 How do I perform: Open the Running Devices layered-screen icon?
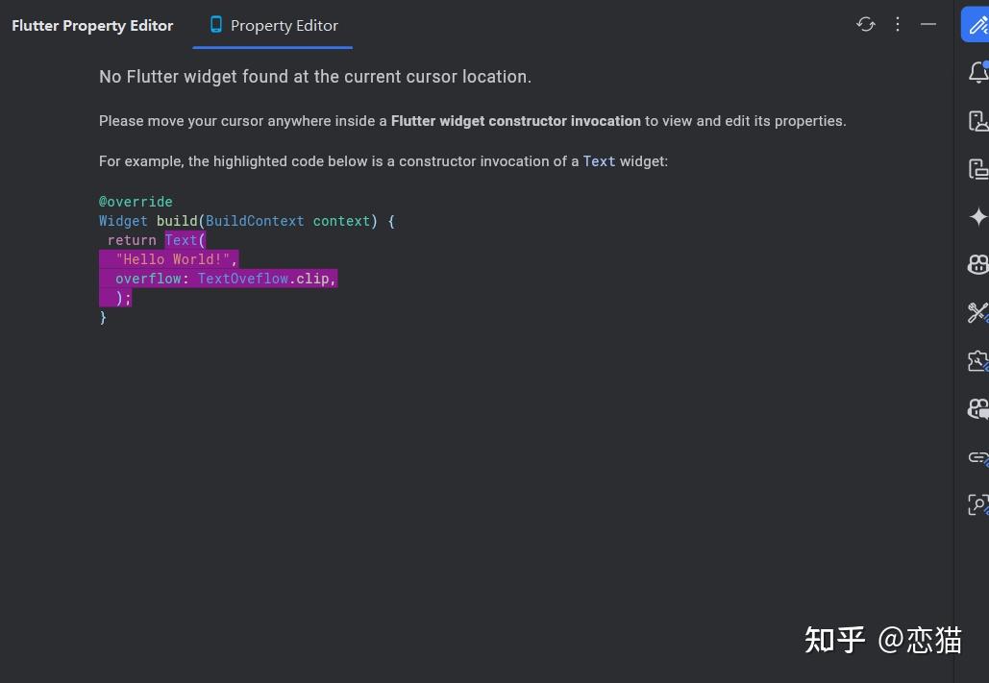point(978,168)
